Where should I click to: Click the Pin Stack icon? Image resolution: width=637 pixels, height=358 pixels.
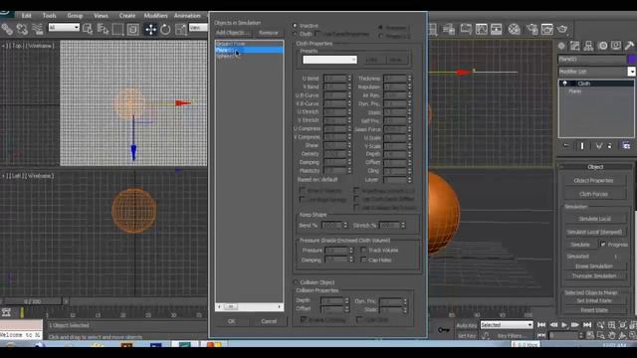tap(566, 146)
